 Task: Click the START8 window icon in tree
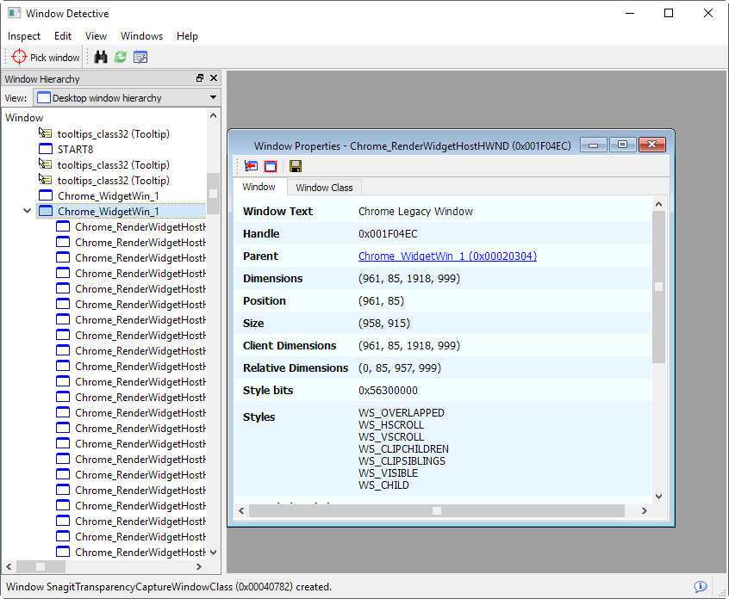click(x=46, y=149)
